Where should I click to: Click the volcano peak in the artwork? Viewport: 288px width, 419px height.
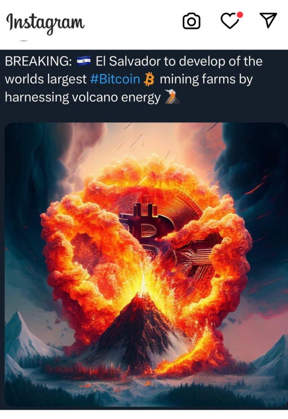[x=141, y=297]
